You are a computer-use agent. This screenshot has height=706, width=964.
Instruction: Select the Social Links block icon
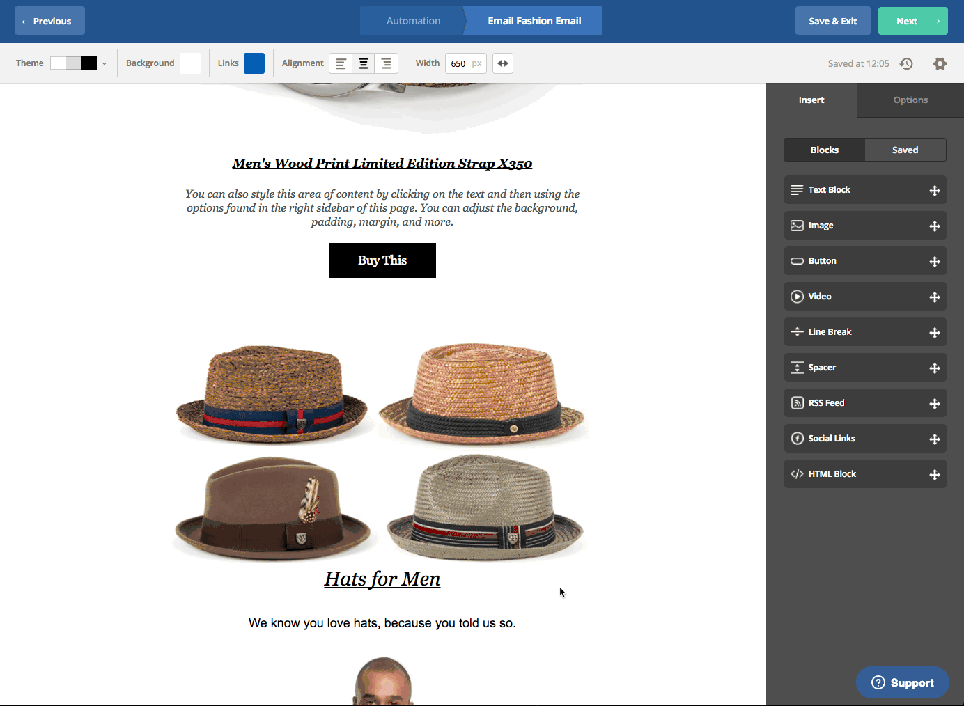click(x=797, y=439)
